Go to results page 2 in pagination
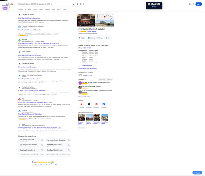The height and width of the screenshot is (176, 205). (x=37, y=164)
